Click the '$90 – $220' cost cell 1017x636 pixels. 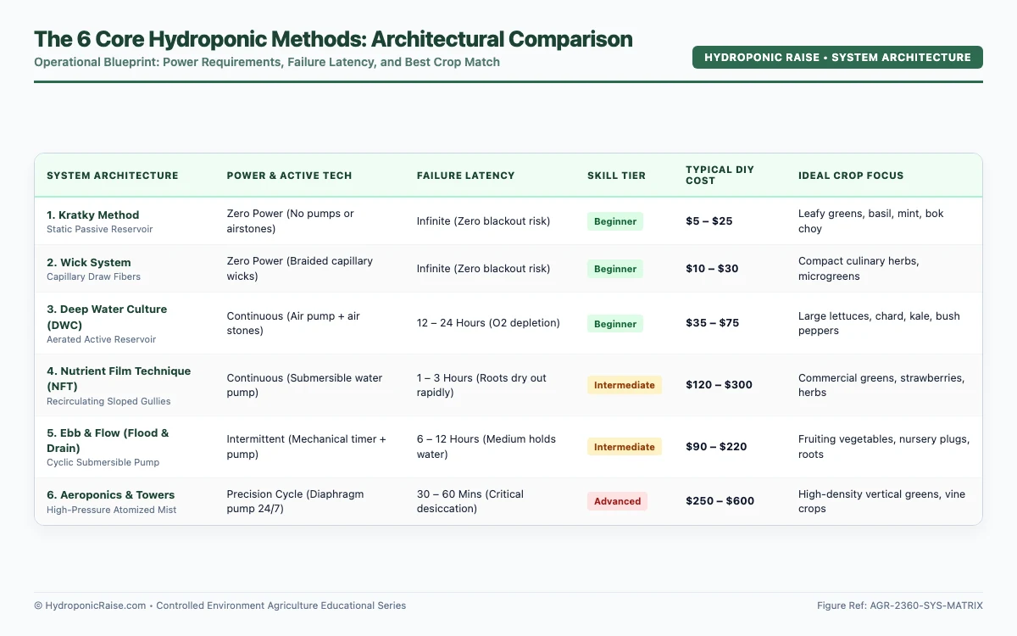[x=716, y=447]
